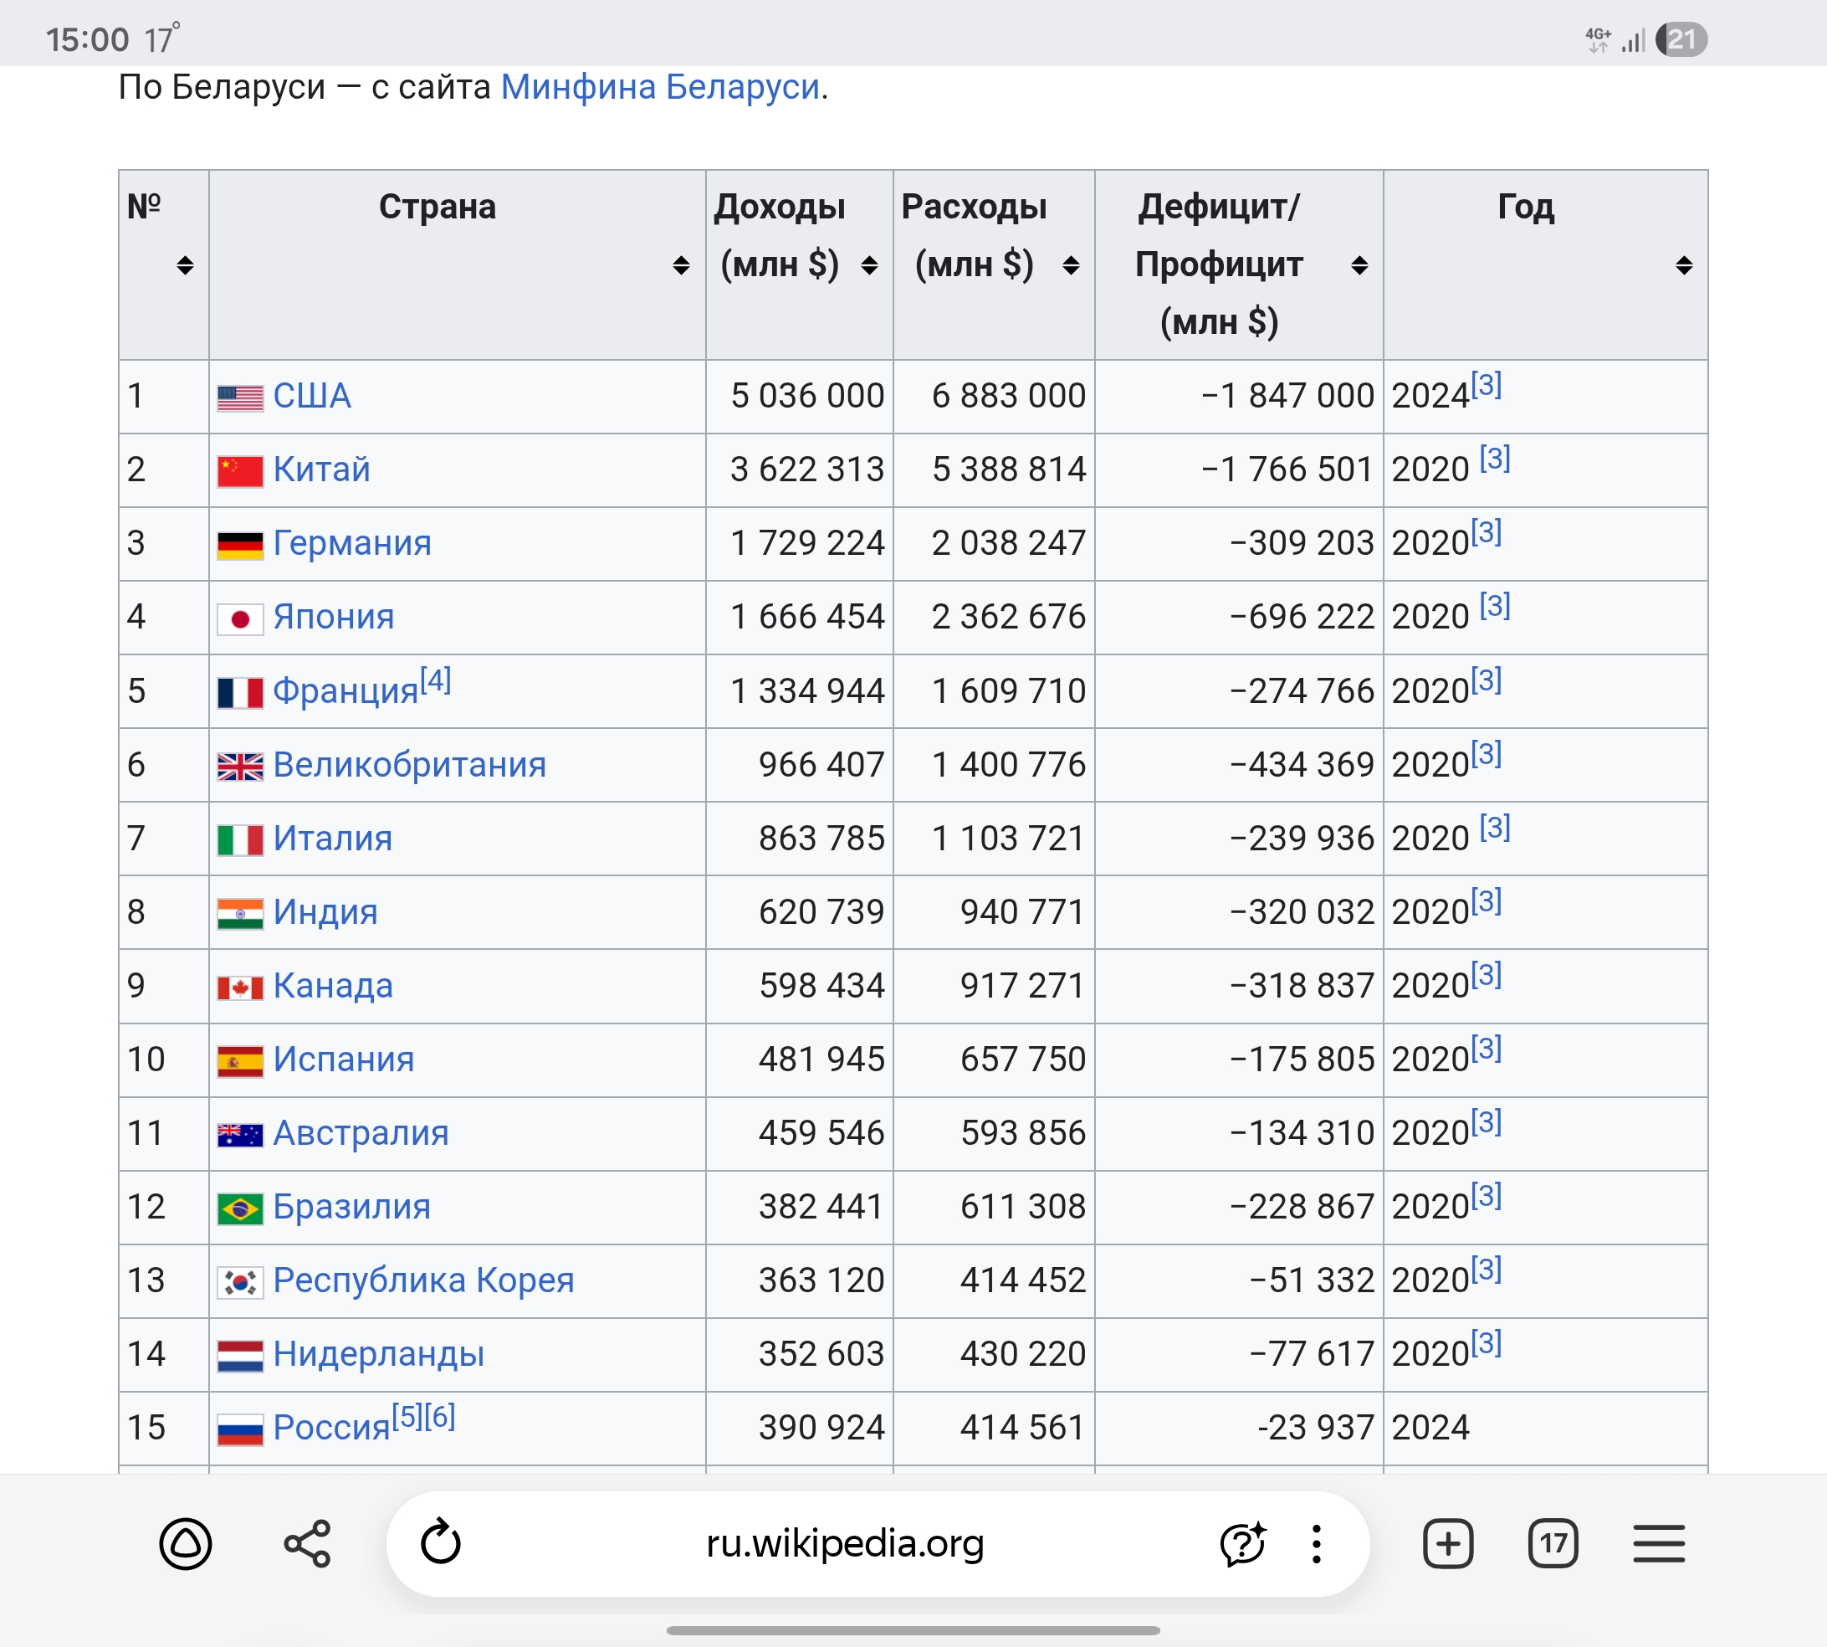Open a new browser tab
The height and width of the screenshot is (1647, 1827).
(x=1448, y=1543)
